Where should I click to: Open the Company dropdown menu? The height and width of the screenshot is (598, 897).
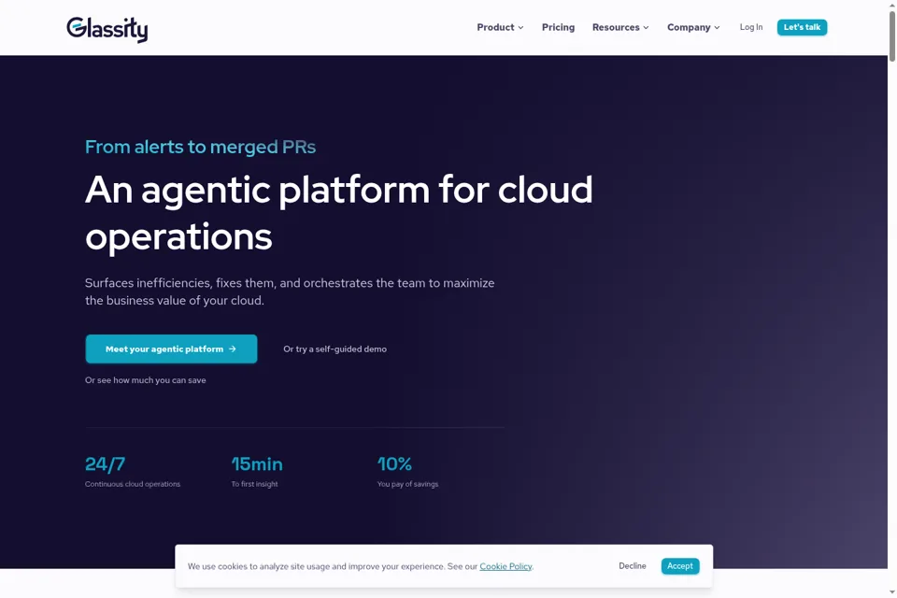[x=693, y=27]
